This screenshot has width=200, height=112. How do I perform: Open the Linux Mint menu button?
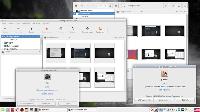click(x=3, y=110)
